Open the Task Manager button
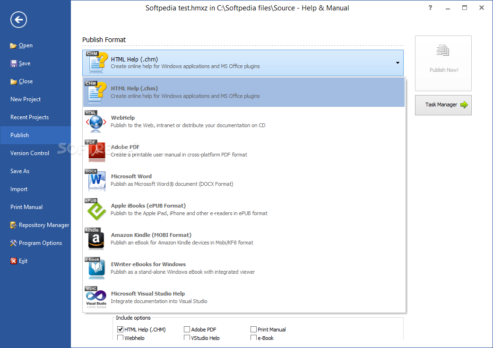The height and width of the screenshot is (348, 493). 443,105
